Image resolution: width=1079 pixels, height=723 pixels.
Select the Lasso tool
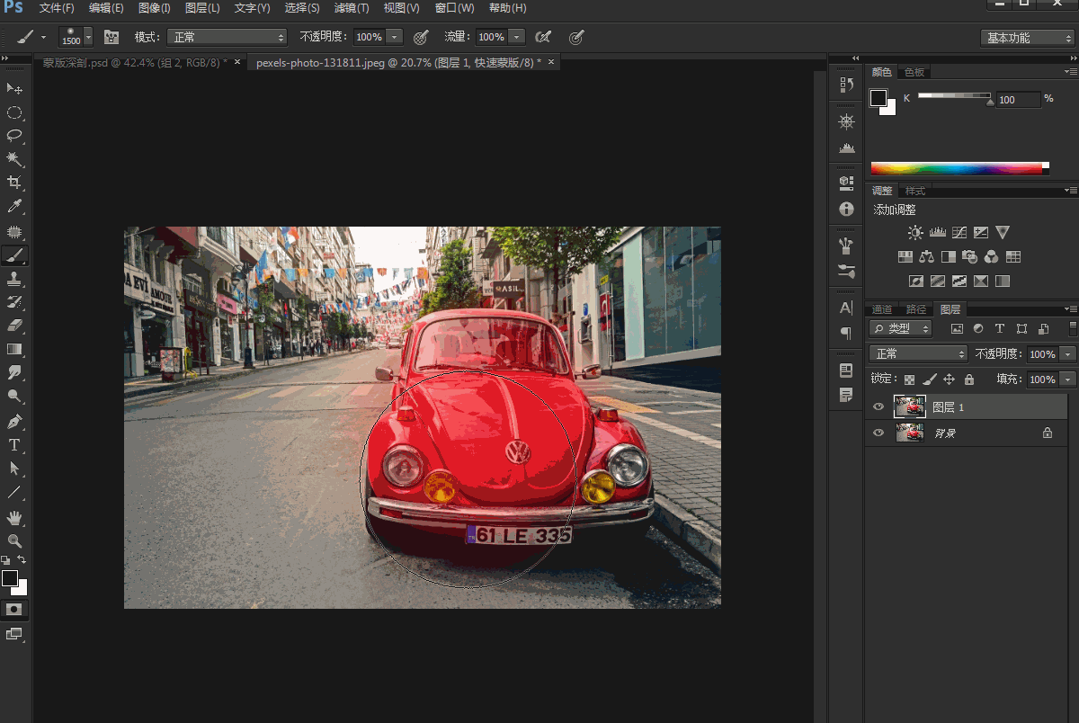pos(14,136)
